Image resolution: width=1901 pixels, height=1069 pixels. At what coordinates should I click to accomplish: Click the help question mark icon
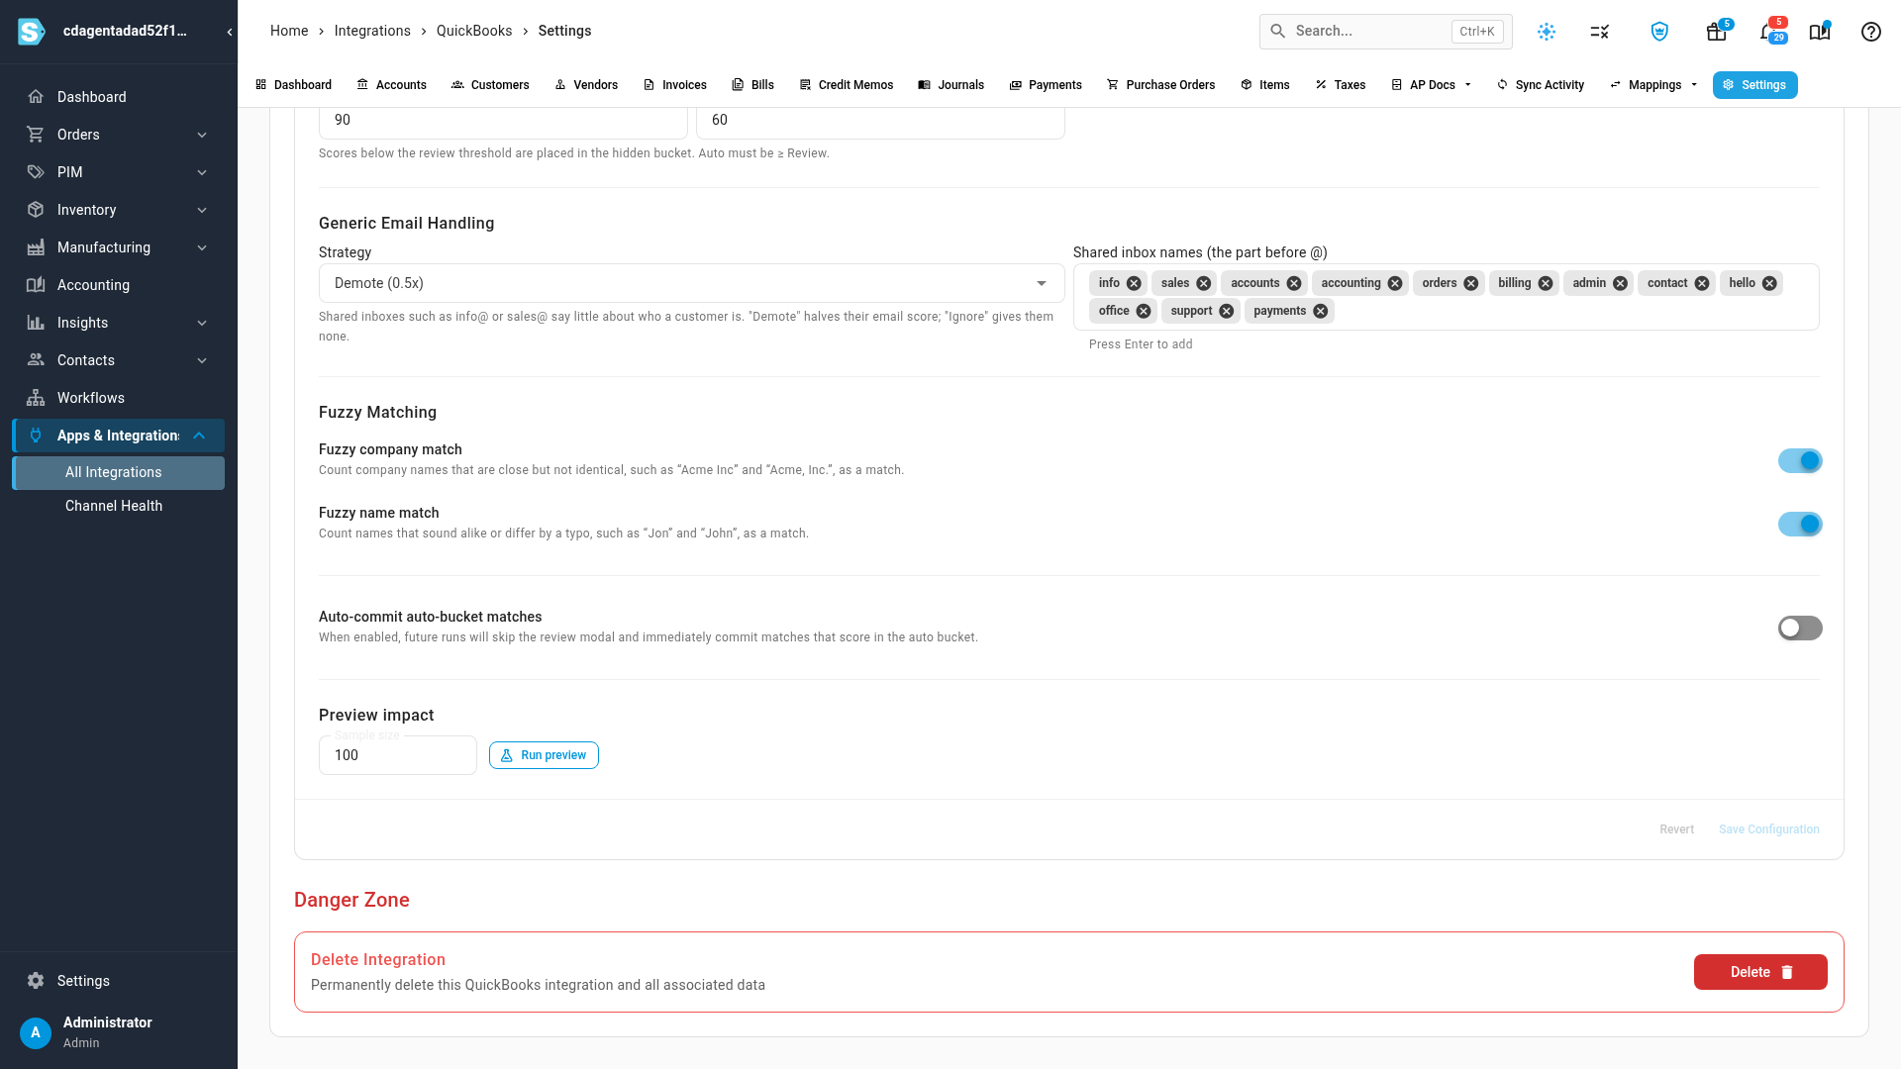(1870, 32)
